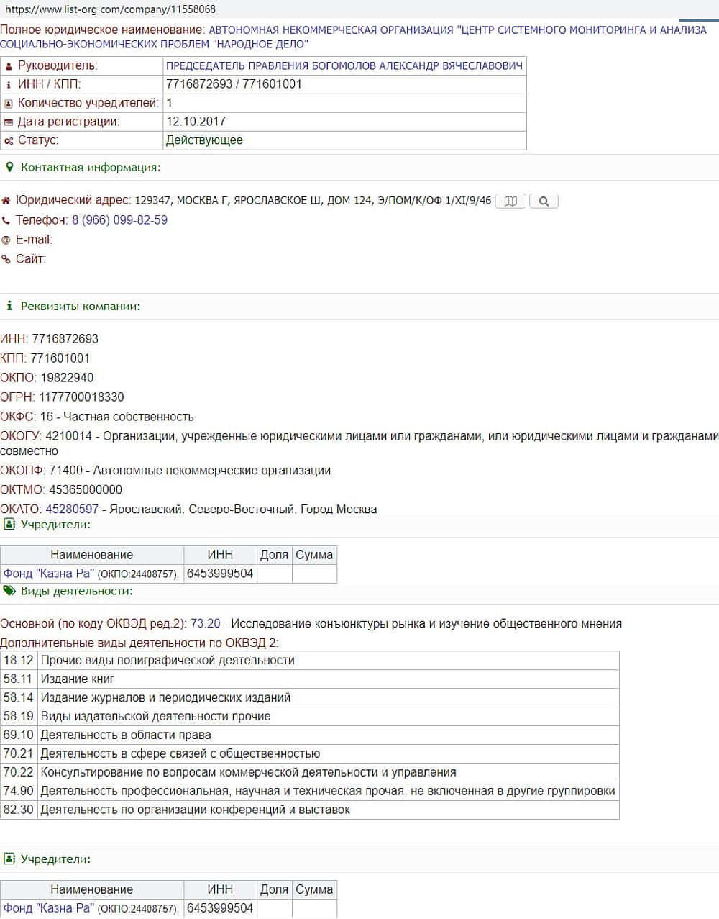The width and height of the screenshot is (719, 919).
Task: Click the phone number 8 (966) 099-82-59
Action: (x=119, y=220)
